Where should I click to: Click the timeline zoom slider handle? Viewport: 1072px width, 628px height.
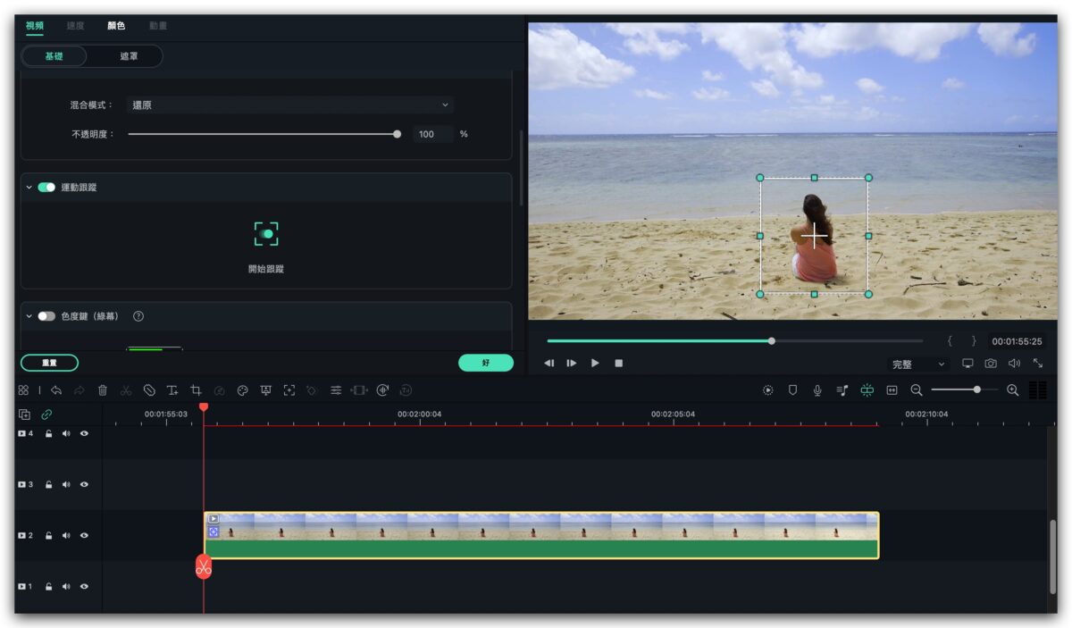[x=977, y=389]
